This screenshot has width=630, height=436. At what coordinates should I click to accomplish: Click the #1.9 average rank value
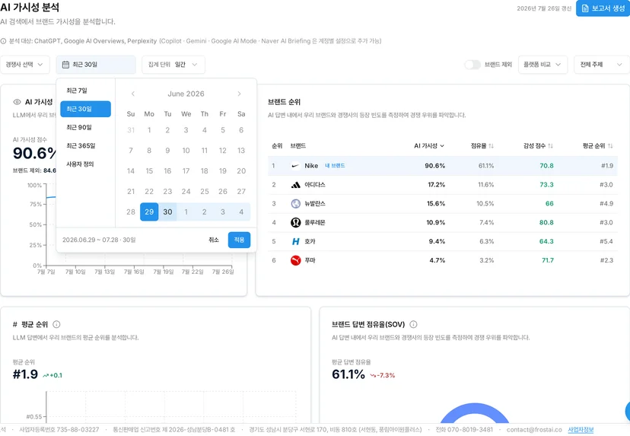click(25, 374)
